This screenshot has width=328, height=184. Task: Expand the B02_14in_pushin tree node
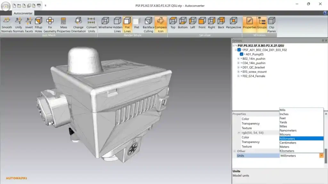(x=238, y=59)
